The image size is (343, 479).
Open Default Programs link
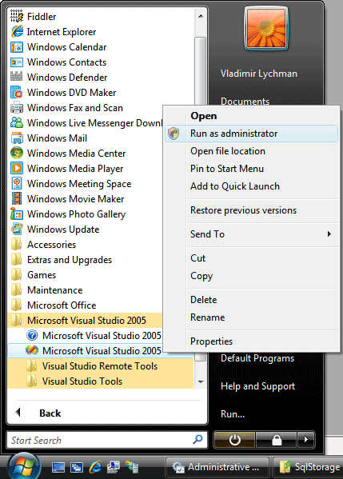(x=257, y=358)
